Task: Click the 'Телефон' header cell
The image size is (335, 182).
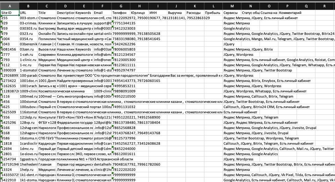Action: point(121,13)
